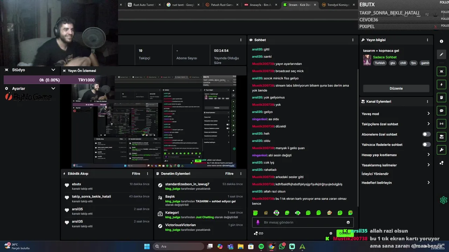The image size is (449, 252).
Task: Expand Hesap yaşı kısıtlaması options
Action: pyautogui.click(x=428, y=155)
